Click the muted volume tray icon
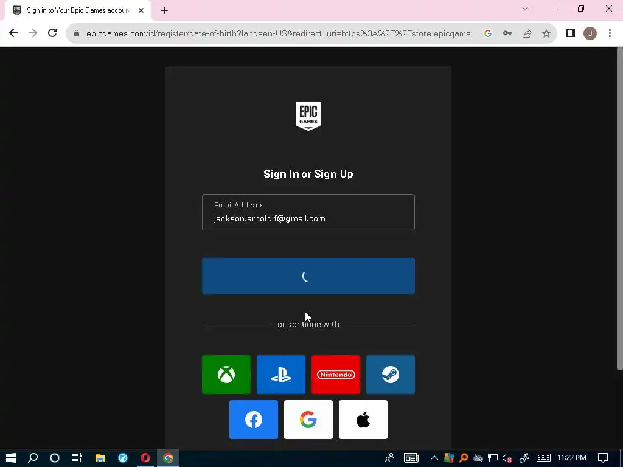This screenshot has height=467, width=623. coord(507,458)
